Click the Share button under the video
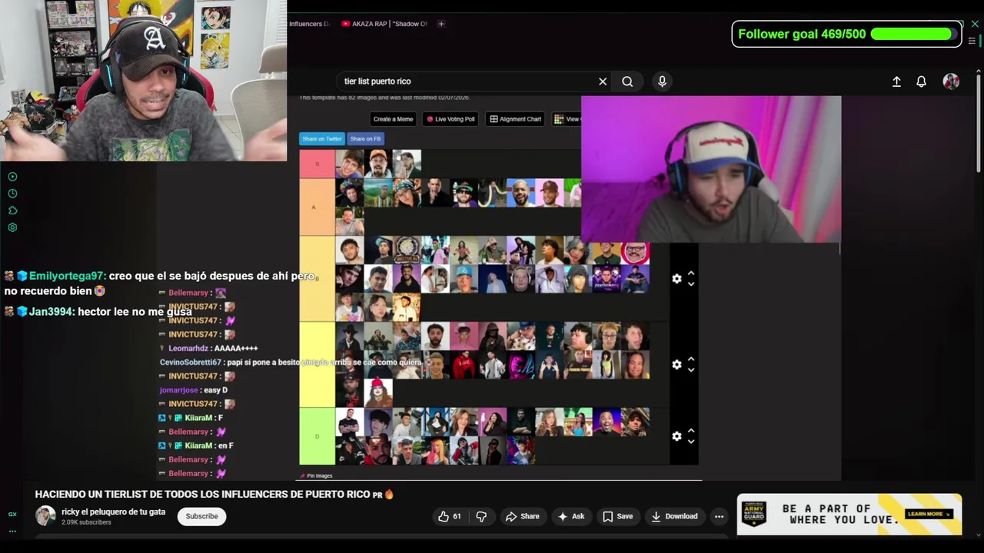 [522, 516]
